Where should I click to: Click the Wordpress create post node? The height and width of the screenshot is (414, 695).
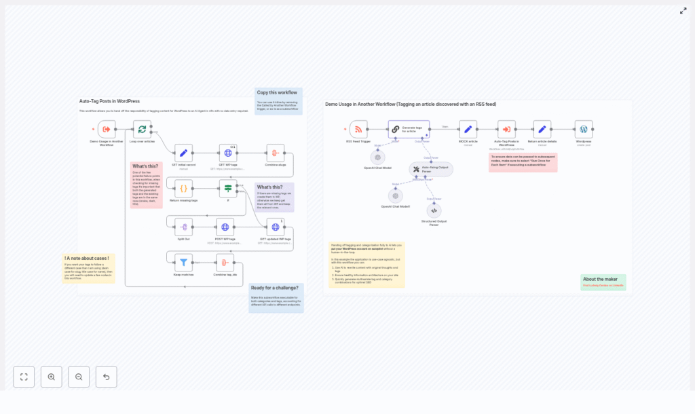point(583,129)
